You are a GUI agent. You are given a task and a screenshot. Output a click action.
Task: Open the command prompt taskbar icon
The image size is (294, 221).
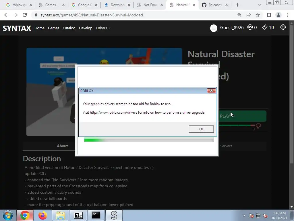96,215
